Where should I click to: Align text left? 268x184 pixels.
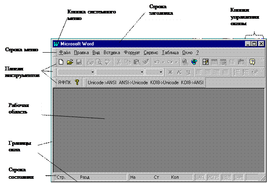pos(199,72)
